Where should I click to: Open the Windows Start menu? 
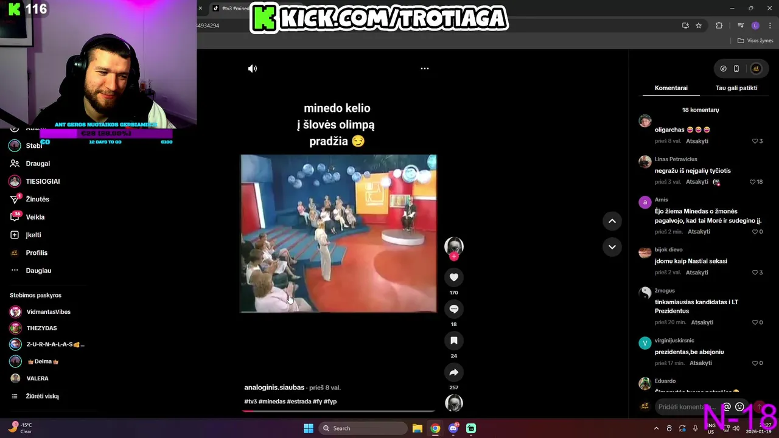(309, 428)
